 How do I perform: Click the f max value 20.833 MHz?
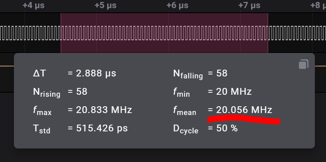click(x=104, y=110)
